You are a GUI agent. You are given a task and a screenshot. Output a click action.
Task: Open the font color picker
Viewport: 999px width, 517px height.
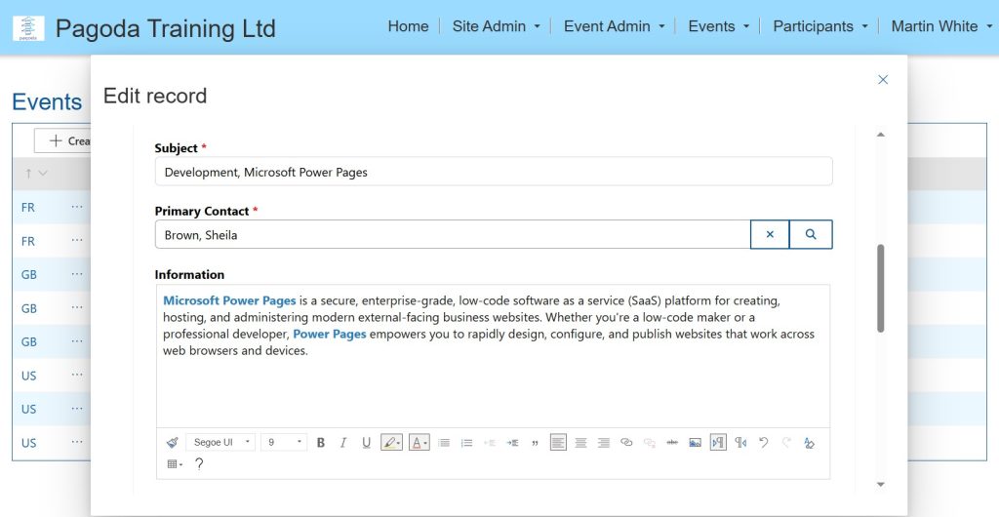pyautogui.click(x=419, y=443)
